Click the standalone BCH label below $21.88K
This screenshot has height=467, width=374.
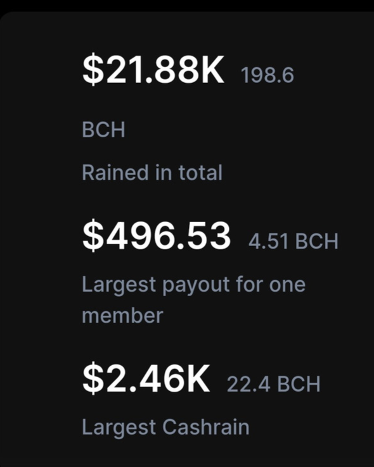103,130
